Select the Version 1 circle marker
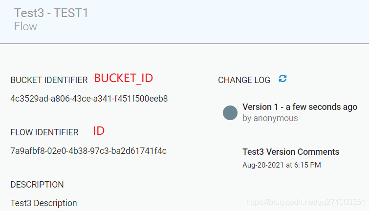This screenshot has height=211, width=369. click(x=230, y=113)
